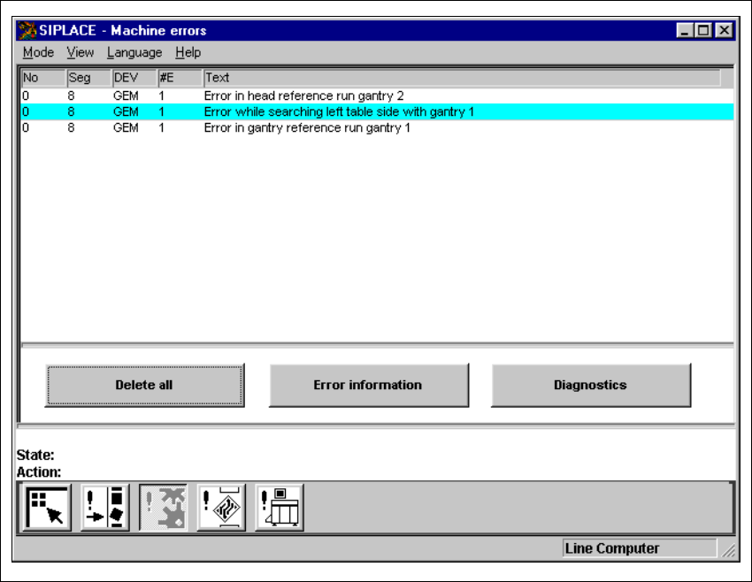The height and width of the screenshot is (582, 752).
Task: Click the machine station warning toolbar icon
Action: [x=279, y=507]
